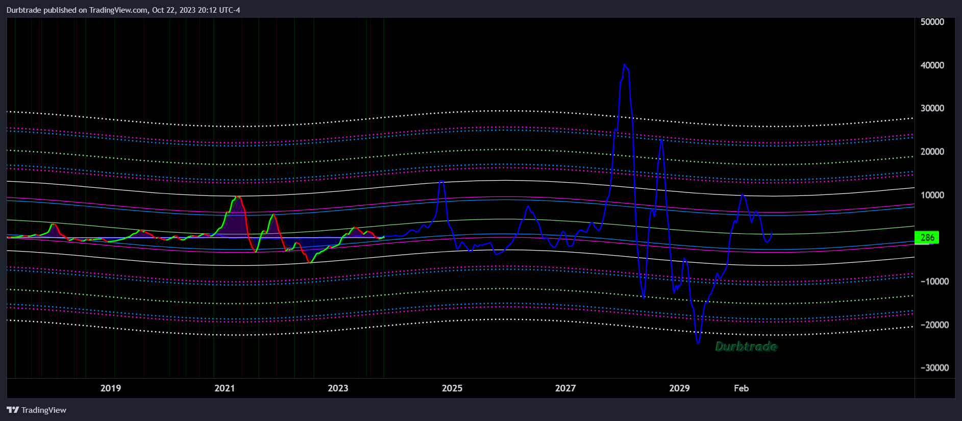Click the 10000 price axis label
The image size is (962, 421).
932,195
